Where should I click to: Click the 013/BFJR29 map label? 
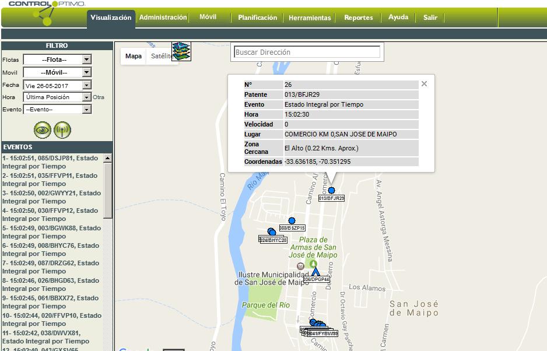(331, 198)
